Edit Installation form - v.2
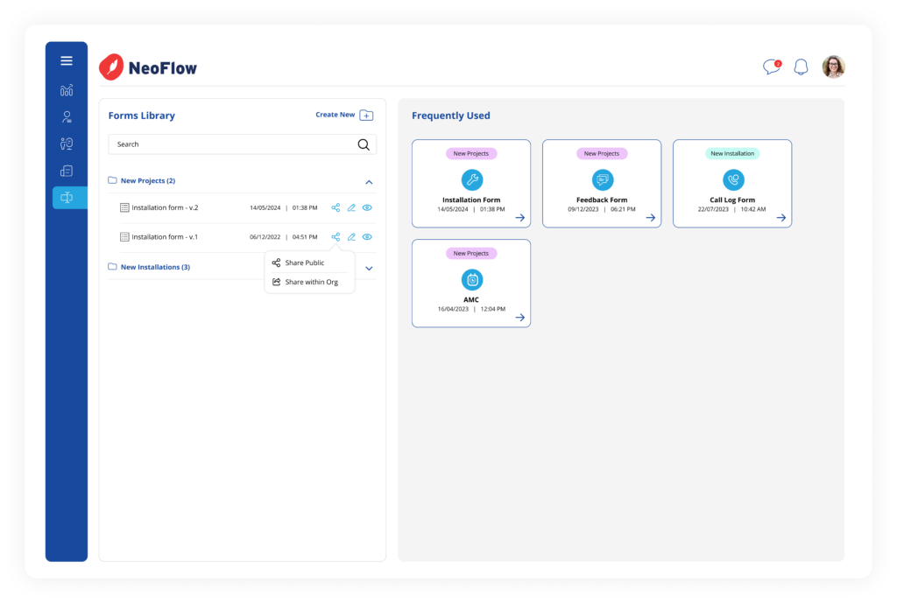 click(x=351, y=207)
